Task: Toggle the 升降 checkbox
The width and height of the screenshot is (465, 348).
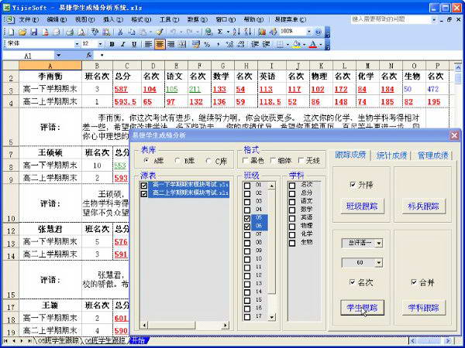Action: point(353,185)
